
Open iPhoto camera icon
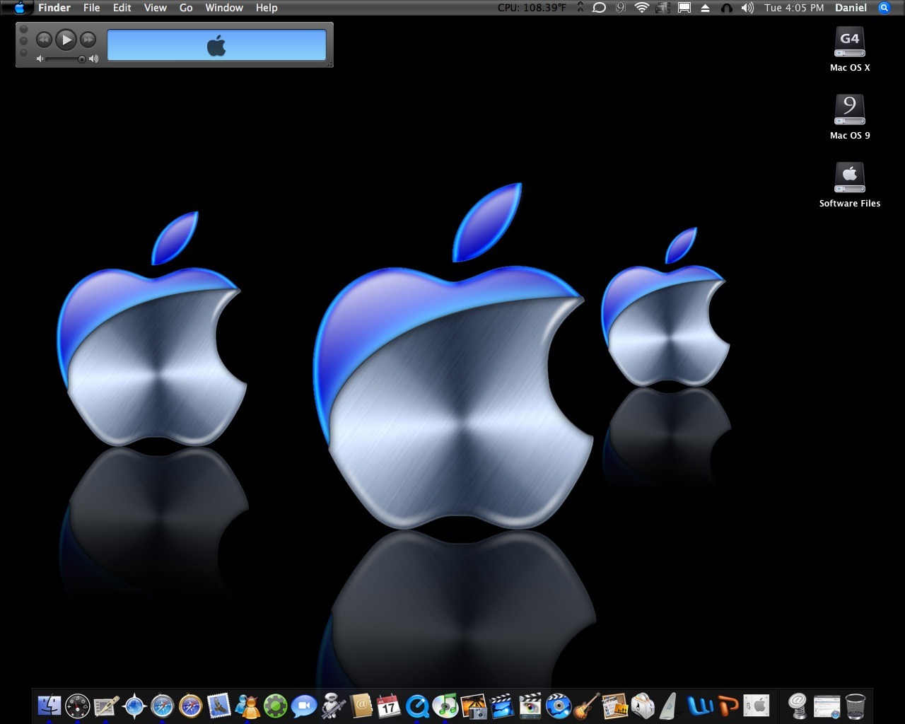(474, 705)
